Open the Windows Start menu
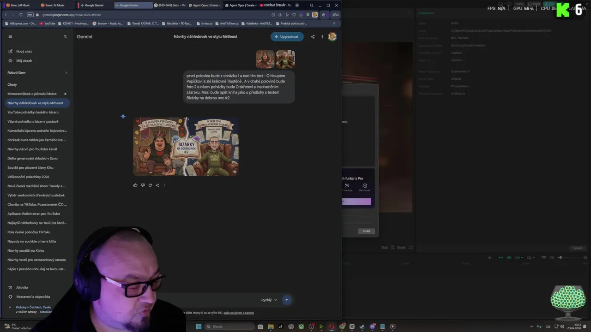Viewport: 591px width, 332px height. click(x=199, y=326)
